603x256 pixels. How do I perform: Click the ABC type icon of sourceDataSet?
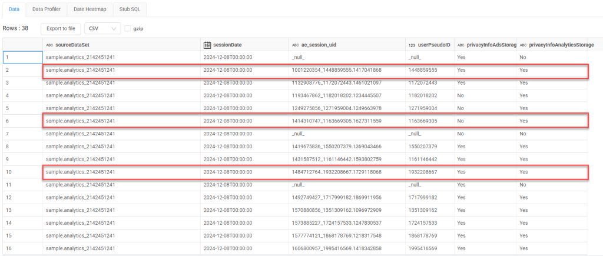pyautogui.click(x=49, y=45)
